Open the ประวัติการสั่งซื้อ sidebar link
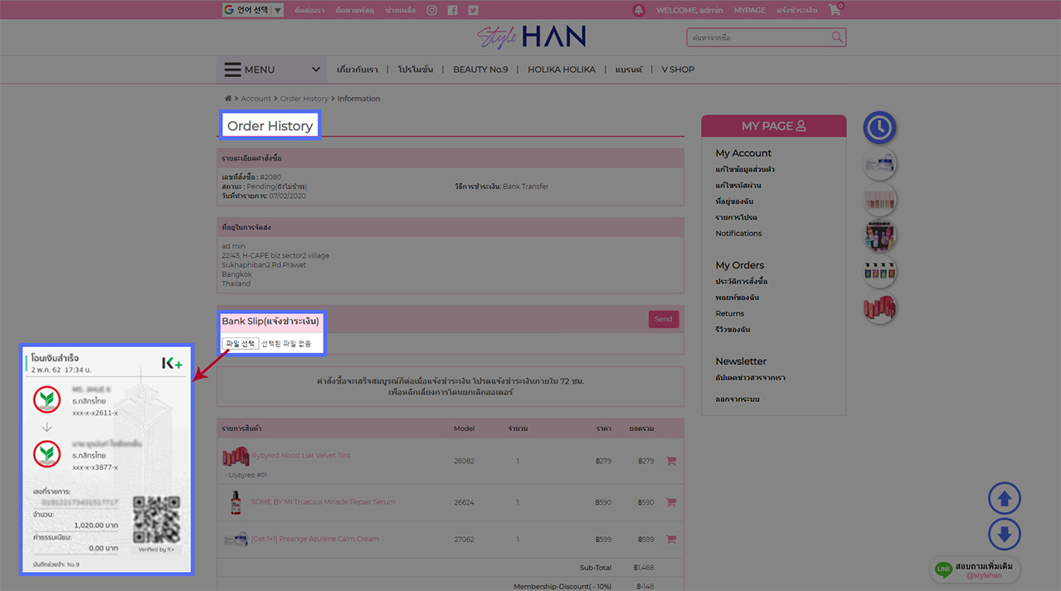This screenshot has height=591, width=1061. click(742, 281)
